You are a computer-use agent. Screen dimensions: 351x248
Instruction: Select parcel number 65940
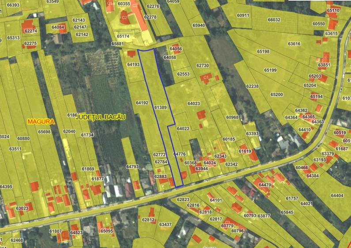point(199,25)
